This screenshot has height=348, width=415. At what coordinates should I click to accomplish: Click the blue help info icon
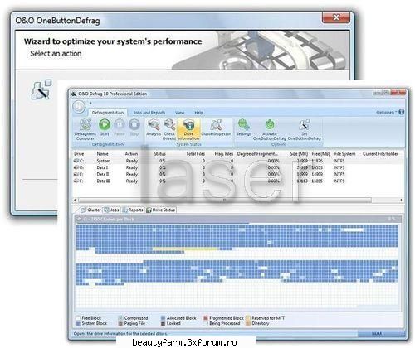402,112
